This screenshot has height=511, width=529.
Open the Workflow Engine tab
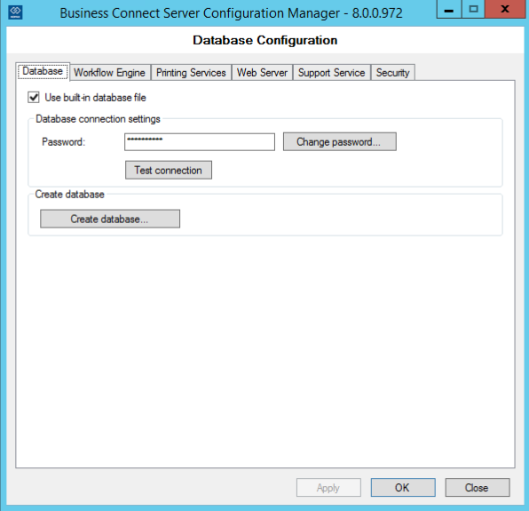[x=110, y=73]
